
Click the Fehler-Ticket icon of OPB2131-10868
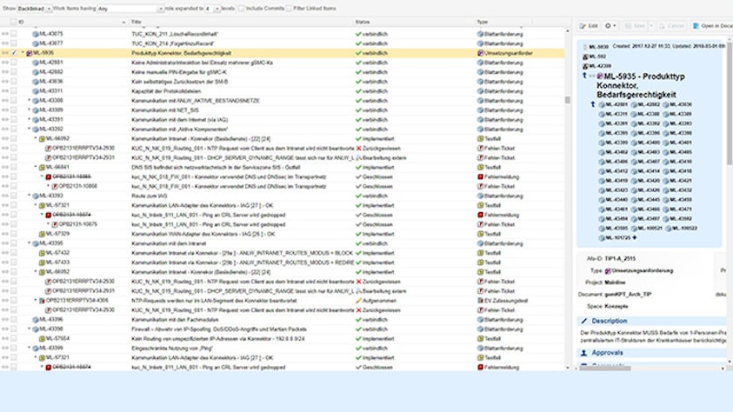pos(55,186)
